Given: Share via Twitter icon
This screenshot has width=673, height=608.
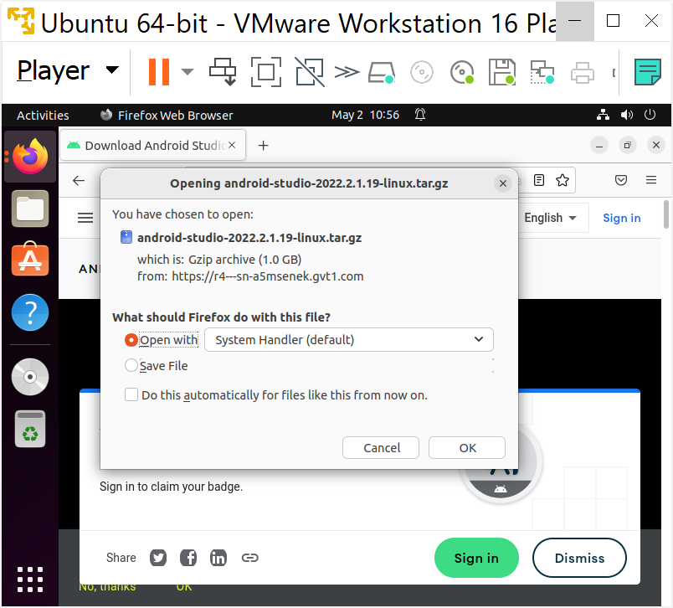Looking at the screenshot, I should [x=158, y=558].
